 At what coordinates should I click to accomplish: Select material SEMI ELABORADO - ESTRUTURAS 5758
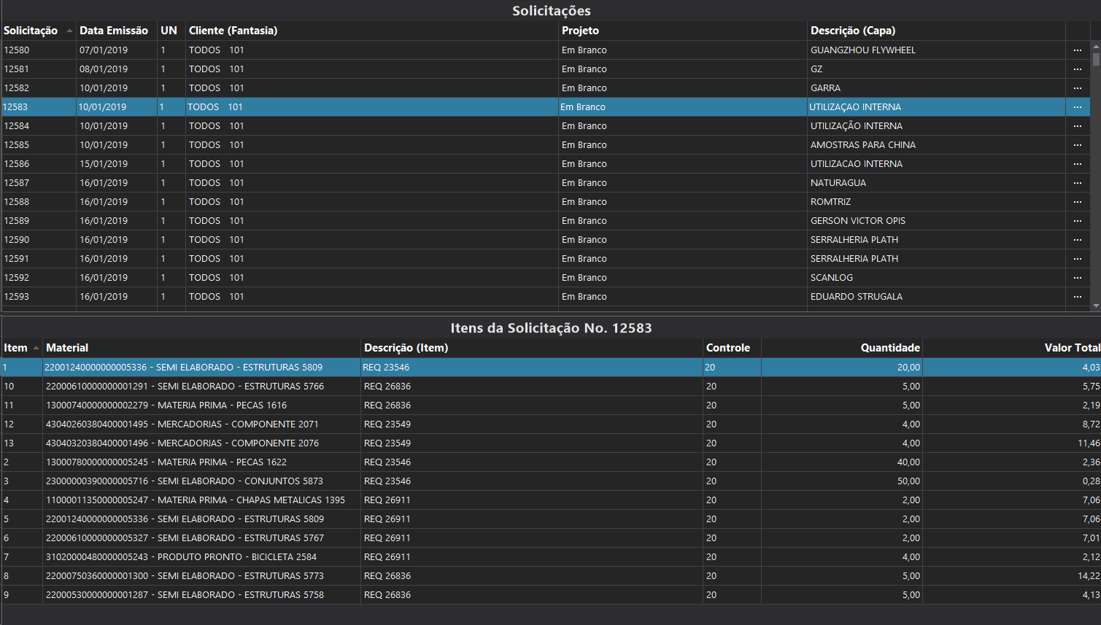click(x=202, y=595)
